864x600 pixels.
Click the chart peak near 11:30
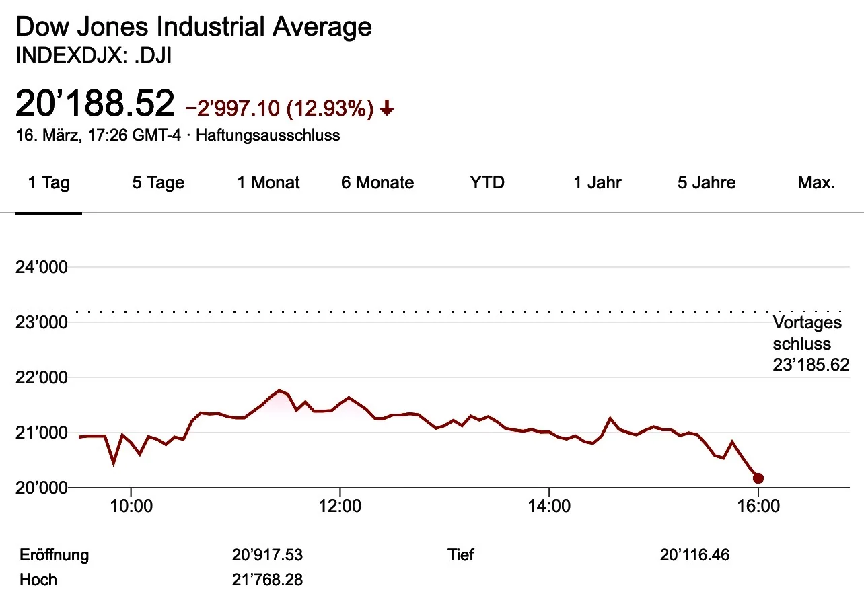pyautogui.click(x=279, y=389)
